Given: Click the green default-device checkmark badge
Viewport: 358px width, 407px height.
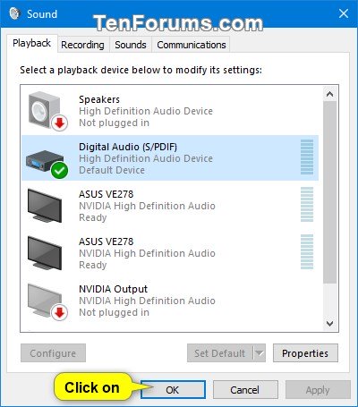Looking at the screenshot, I should [x=59, y=170].
